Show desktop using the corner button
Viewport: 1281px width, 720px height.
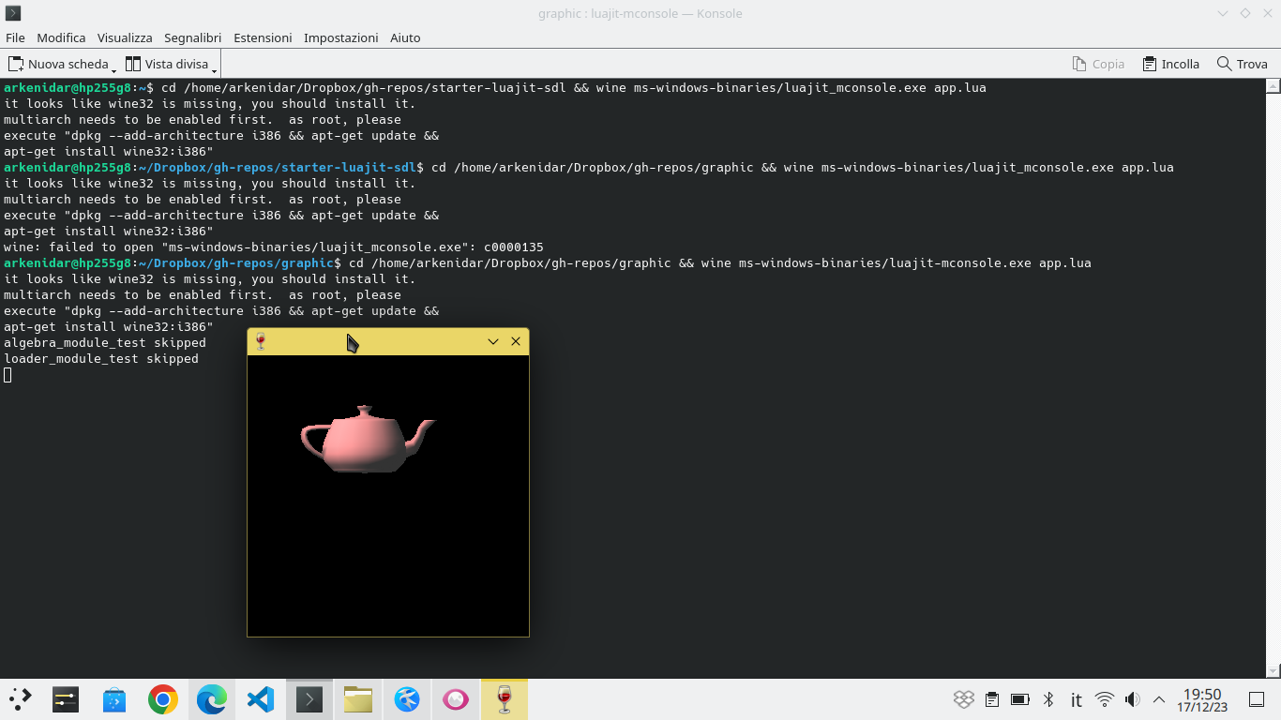point(1257,699)
